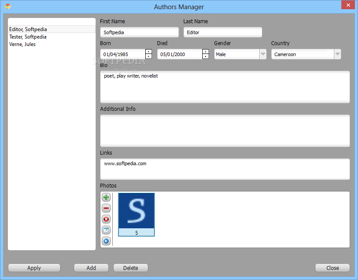The image size is (358, 280).
Task: Click the empty Additional Info text area
Action: (x=225, y=131)
